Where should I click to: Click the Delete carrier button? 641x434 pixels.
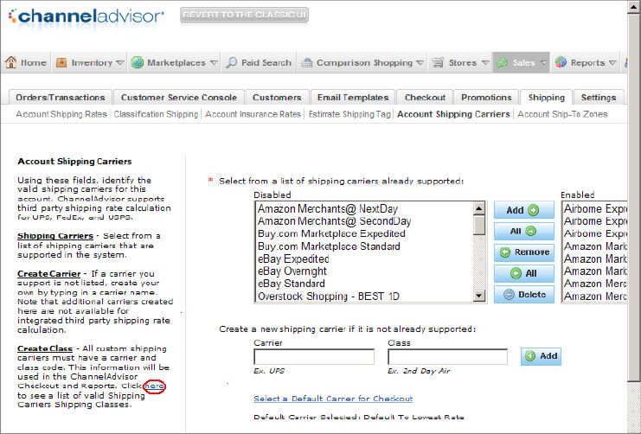[x=523, y=294]
